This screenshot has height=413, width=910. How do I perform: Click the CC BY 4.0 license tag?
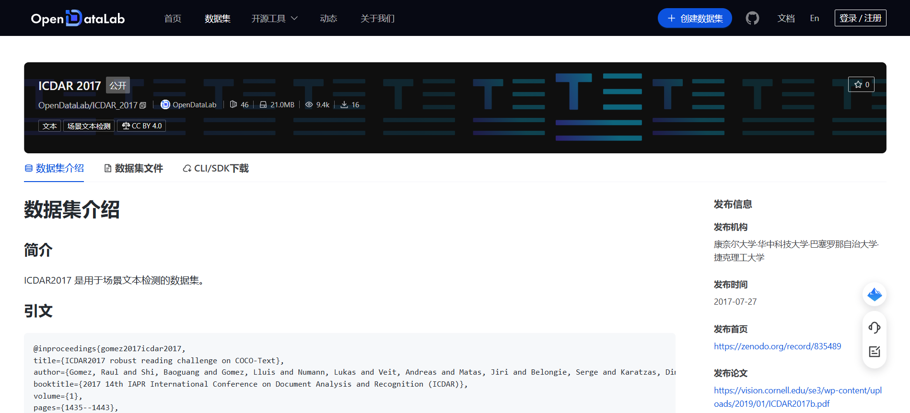(x=141, y=126)
